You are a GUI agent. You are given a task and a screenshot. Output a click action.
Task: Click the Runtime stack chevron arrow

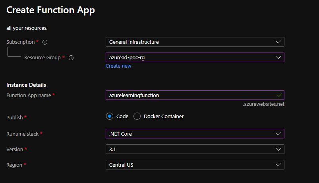[x=278, y=134]
